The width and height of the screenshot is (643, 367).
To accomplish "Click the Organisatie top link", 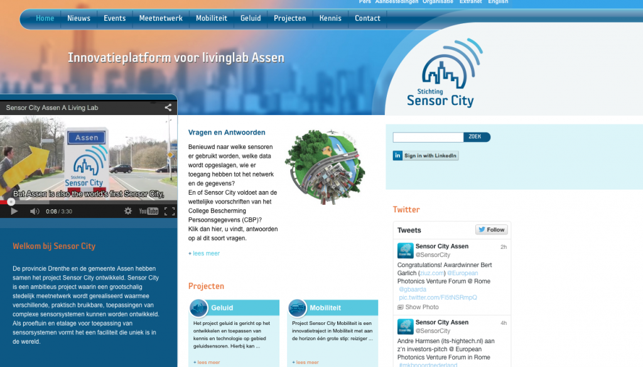I will click(438, 2).
